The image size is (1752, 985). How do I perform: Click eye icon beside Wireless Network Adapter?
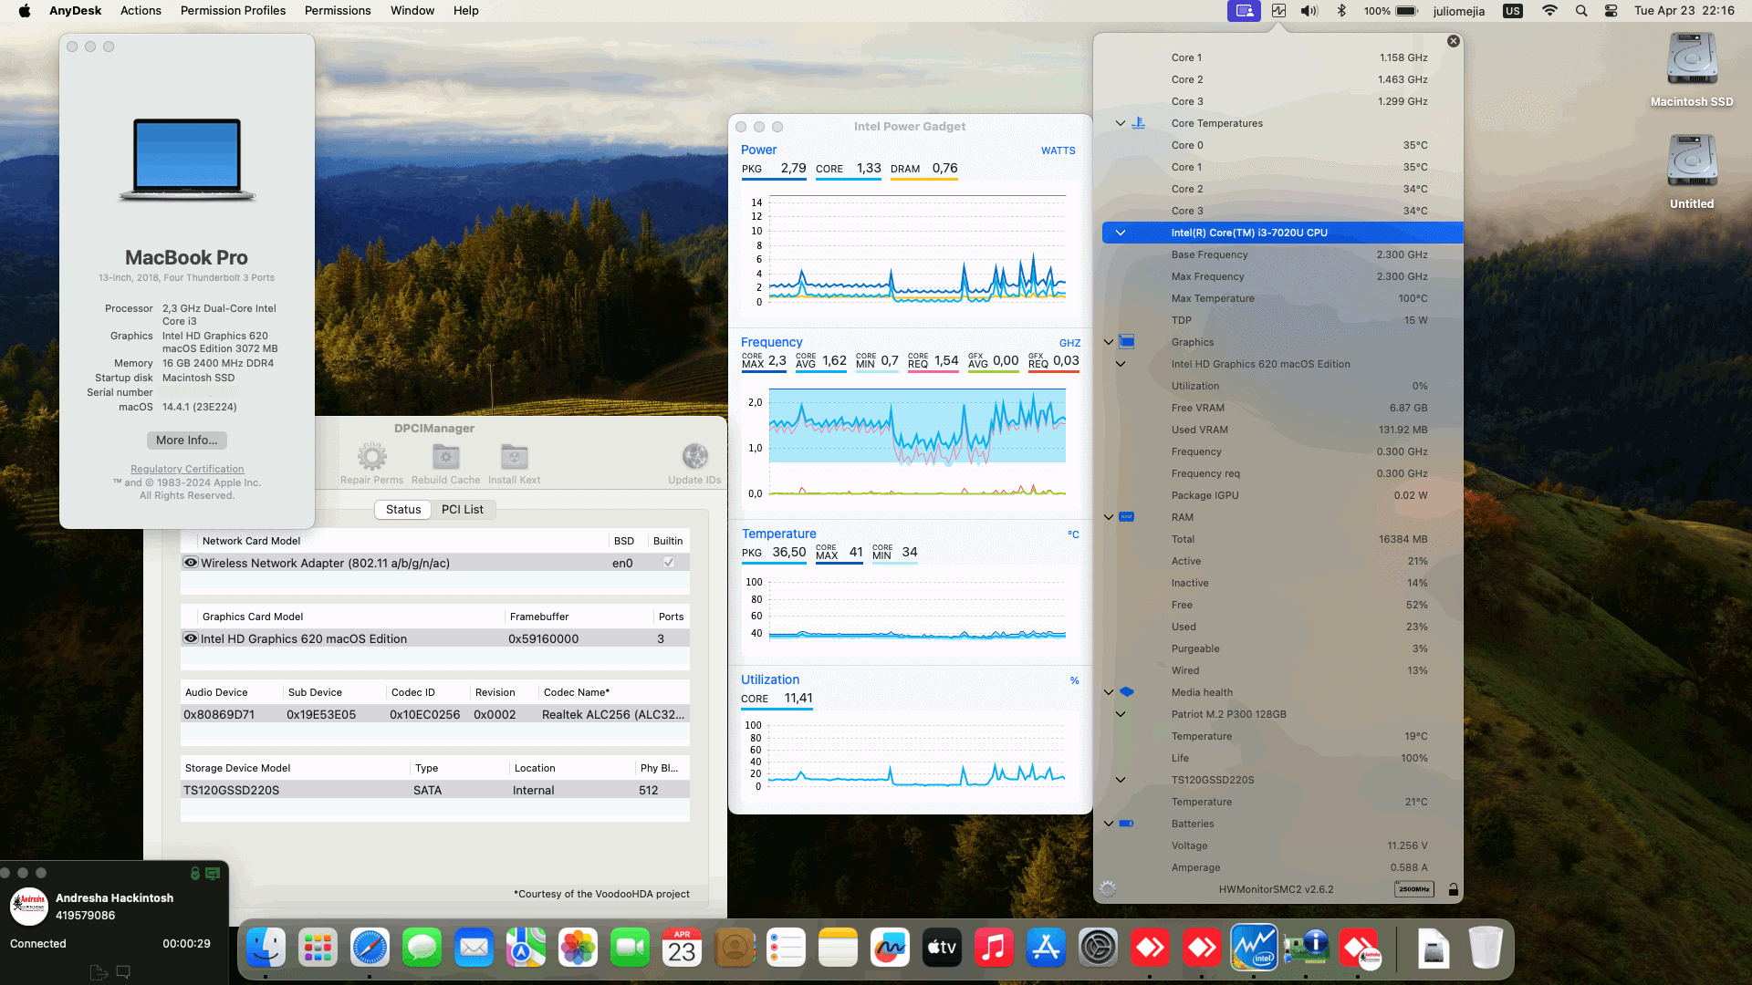pos(191,563)
